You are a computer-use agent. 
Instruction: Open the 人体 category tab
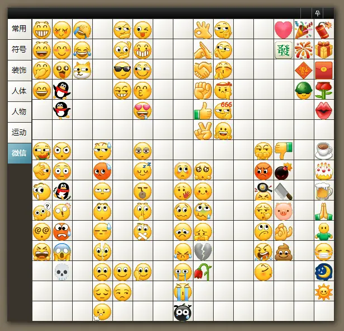(x=20, y=91)
